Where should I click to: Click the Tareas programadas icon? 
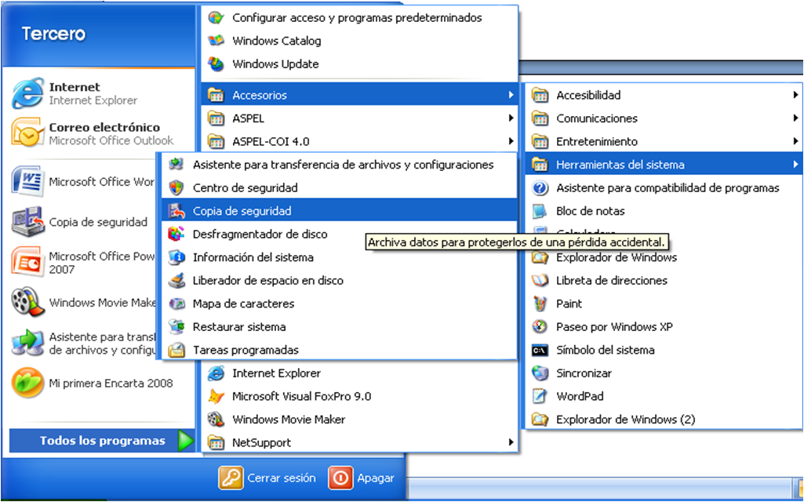176,350
